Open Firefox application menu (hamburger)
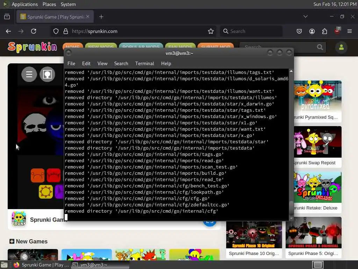 (x=350, y=31)
